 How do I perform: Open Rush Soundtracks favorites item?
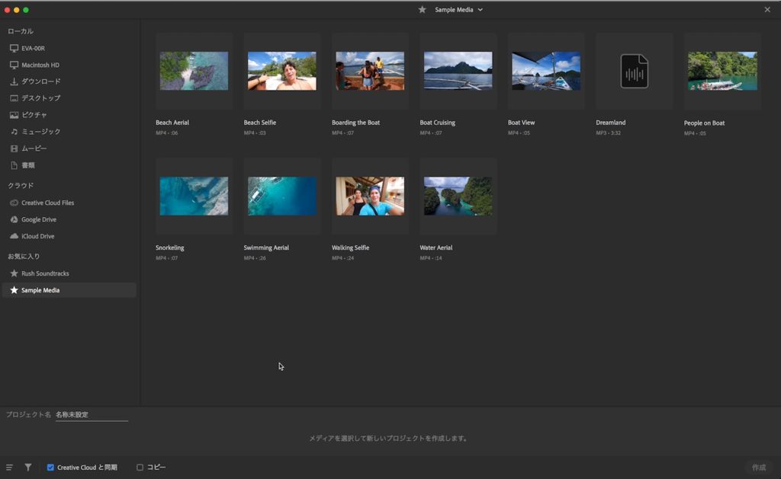point(44,273)
